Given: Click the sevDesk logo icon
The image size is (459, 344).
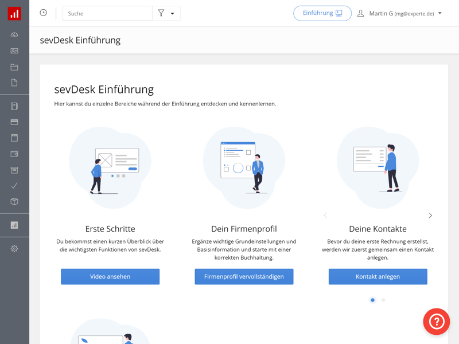Looking at the screenshot, I should [x=14, y=14].
